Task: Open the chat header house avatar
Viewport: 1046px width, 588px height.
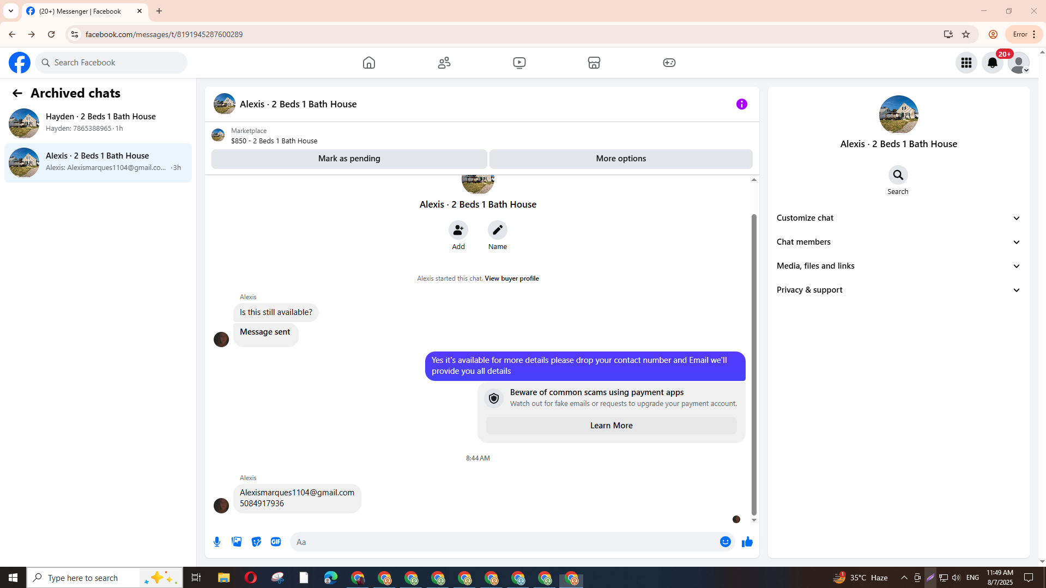Action: coord(225,104)
